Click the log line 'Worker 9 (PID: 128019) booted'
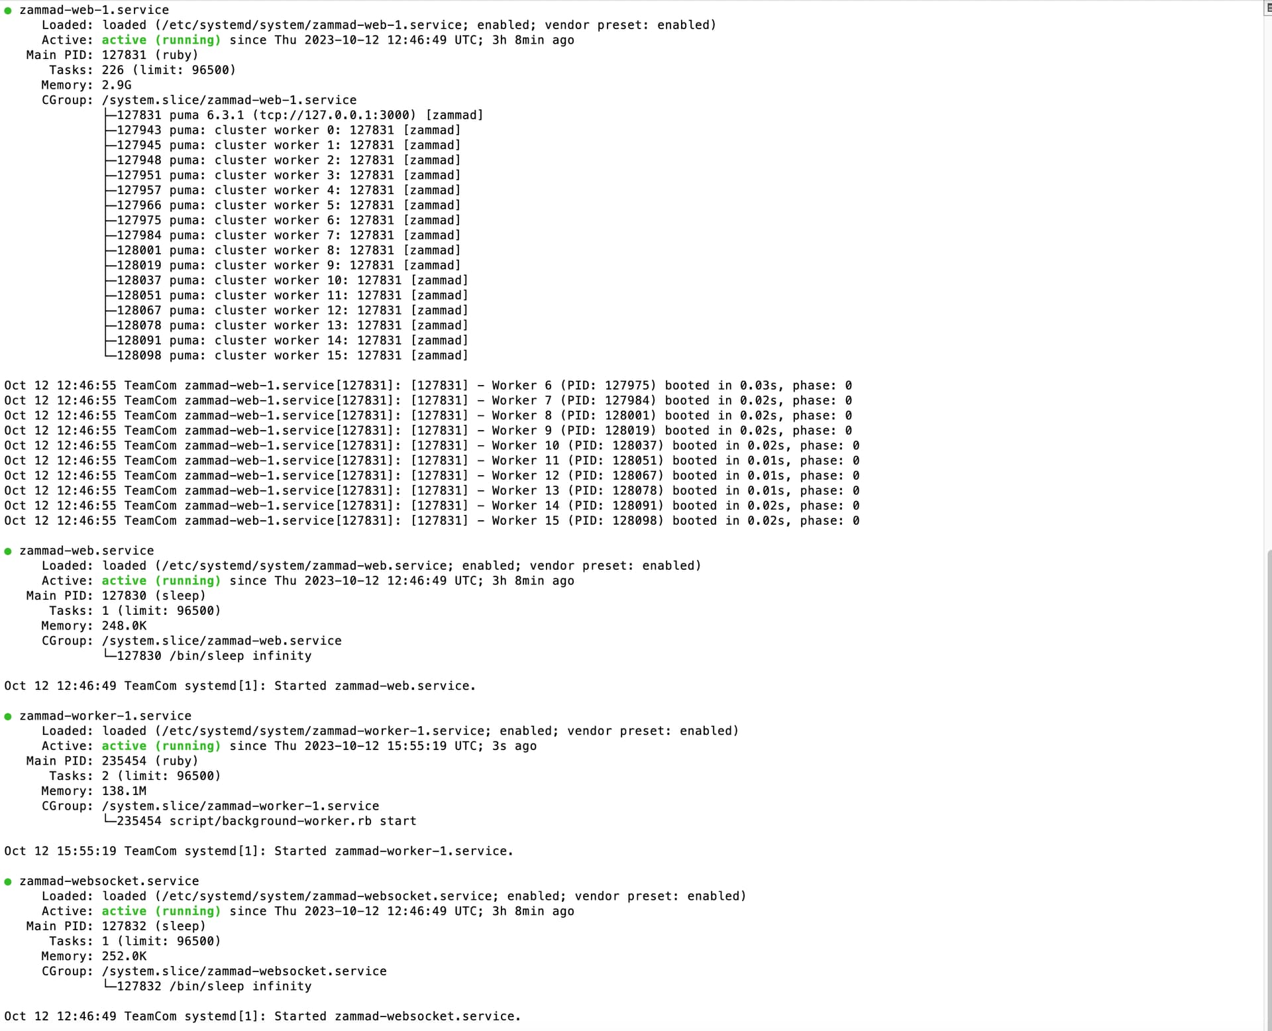Viewport: 1272px width, 1031px height. (x=429, y=431)
